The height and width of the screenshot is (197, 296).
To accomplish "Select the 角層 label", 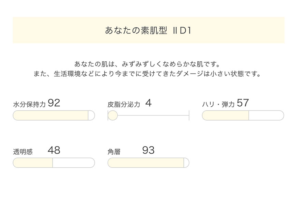I will [x=114, y=152].
